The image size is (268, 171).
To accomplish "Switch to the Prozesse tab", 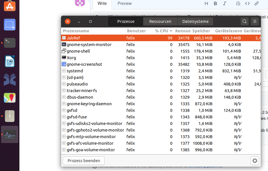I will pyautogui.click(x=126, y=21).
